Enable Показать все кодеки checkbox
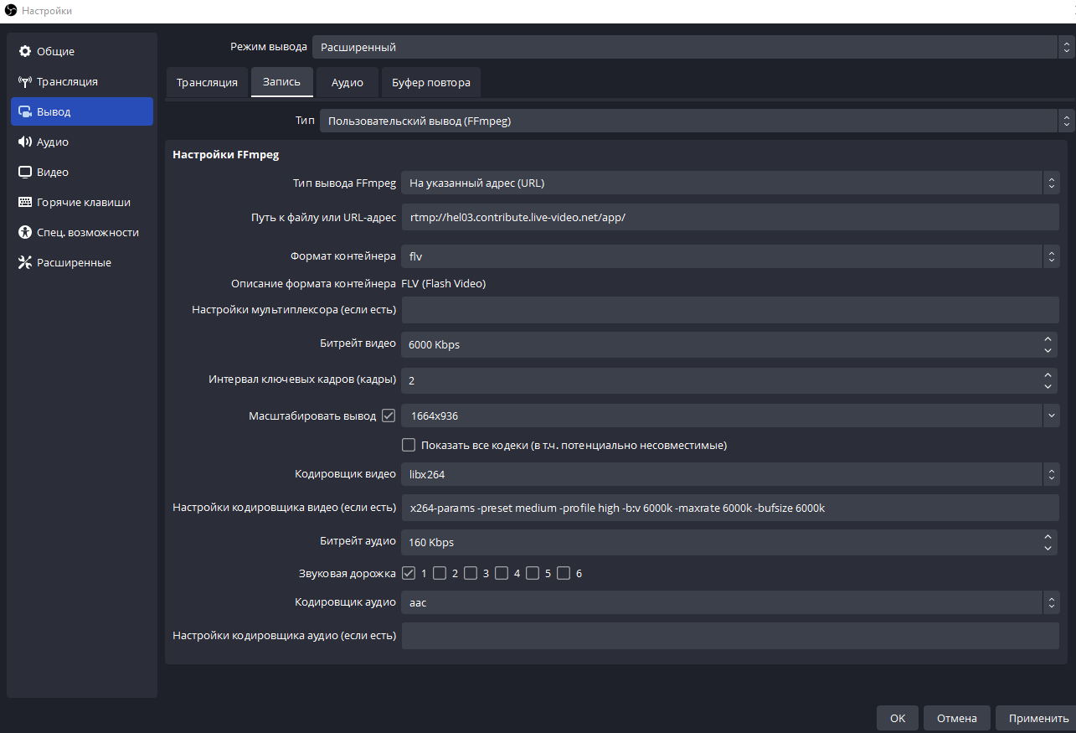The height and width of the screenshot is (733, 1076). click(x=409, y=445)
